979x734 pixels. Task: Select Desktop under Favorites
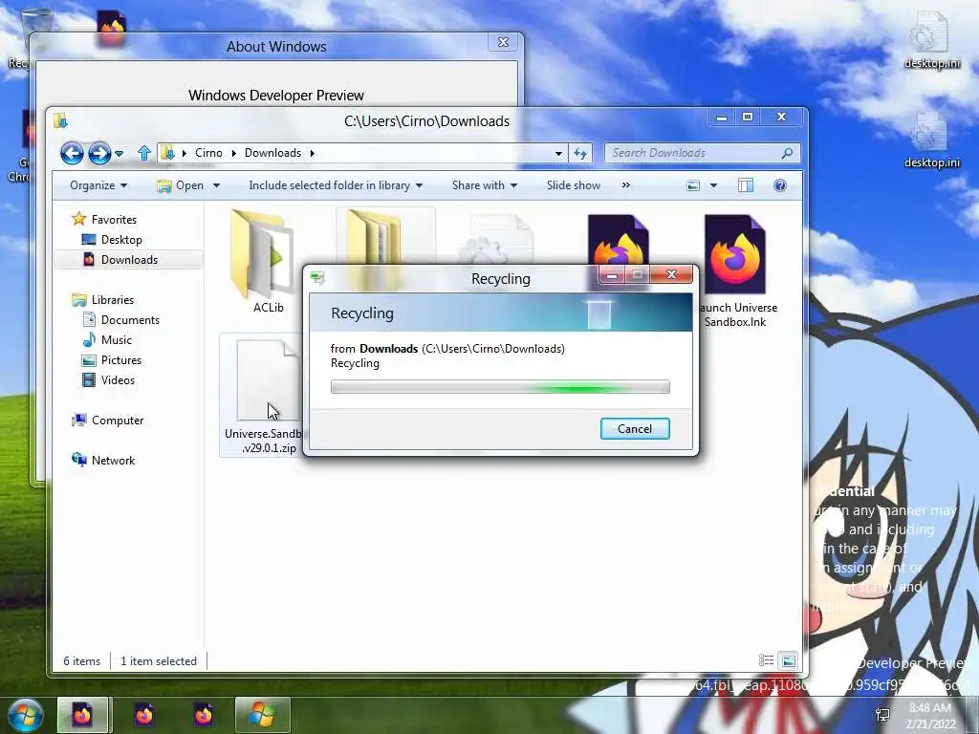tap(121, 240)
